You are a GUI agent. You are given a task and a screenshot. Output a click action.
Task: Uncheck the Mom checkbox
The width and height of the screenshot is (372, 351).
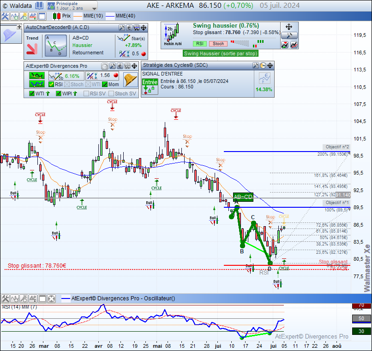[x=105, y=84]
